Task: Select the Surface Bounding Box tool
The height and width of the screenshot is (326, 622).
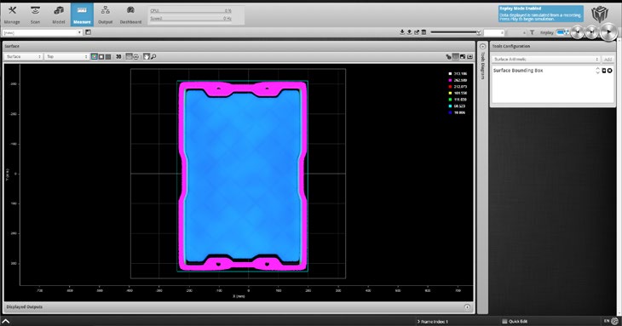Action: pyautogui.click(x=518, y=71)
